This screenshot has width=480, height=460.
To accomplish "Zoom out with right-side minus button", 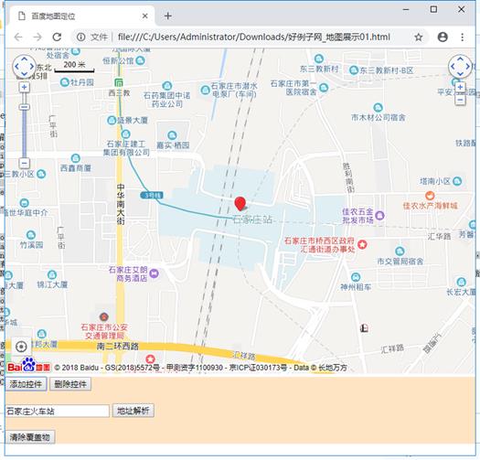I will coord(460,100).
